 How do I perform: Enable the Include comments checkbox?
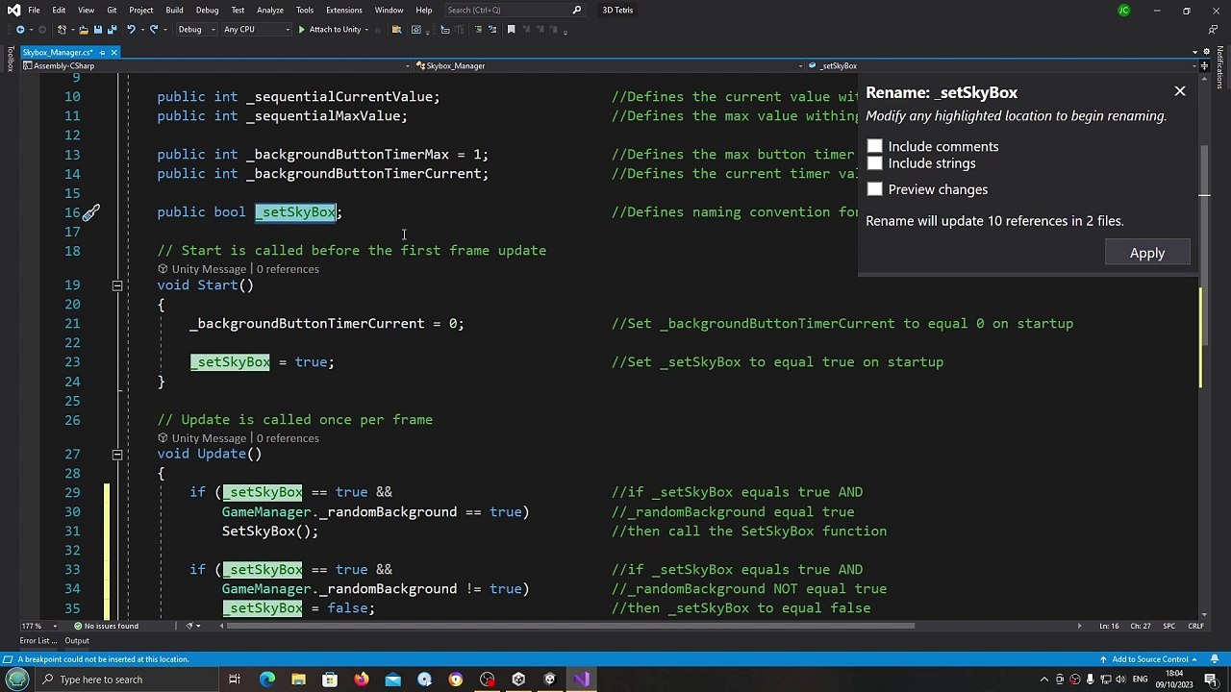click(x=874, y=147)
